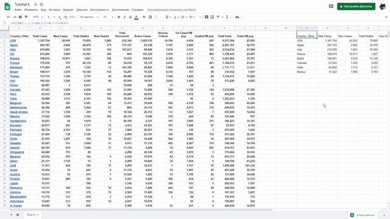Screen dimensions: 390x219
Task: Open Google Sheets home via logo
Action: click(7, 7)
